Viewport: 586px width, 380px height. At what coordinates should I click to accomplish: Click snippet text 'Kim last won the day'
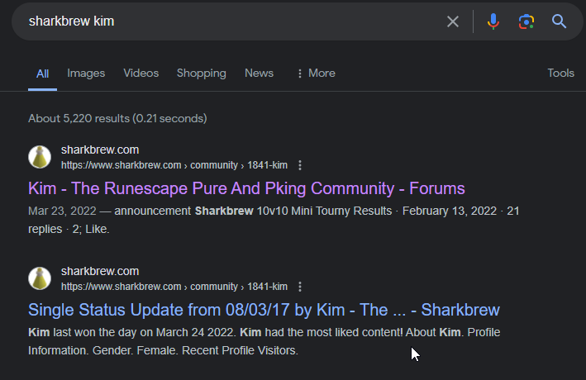tap(82, 333)
